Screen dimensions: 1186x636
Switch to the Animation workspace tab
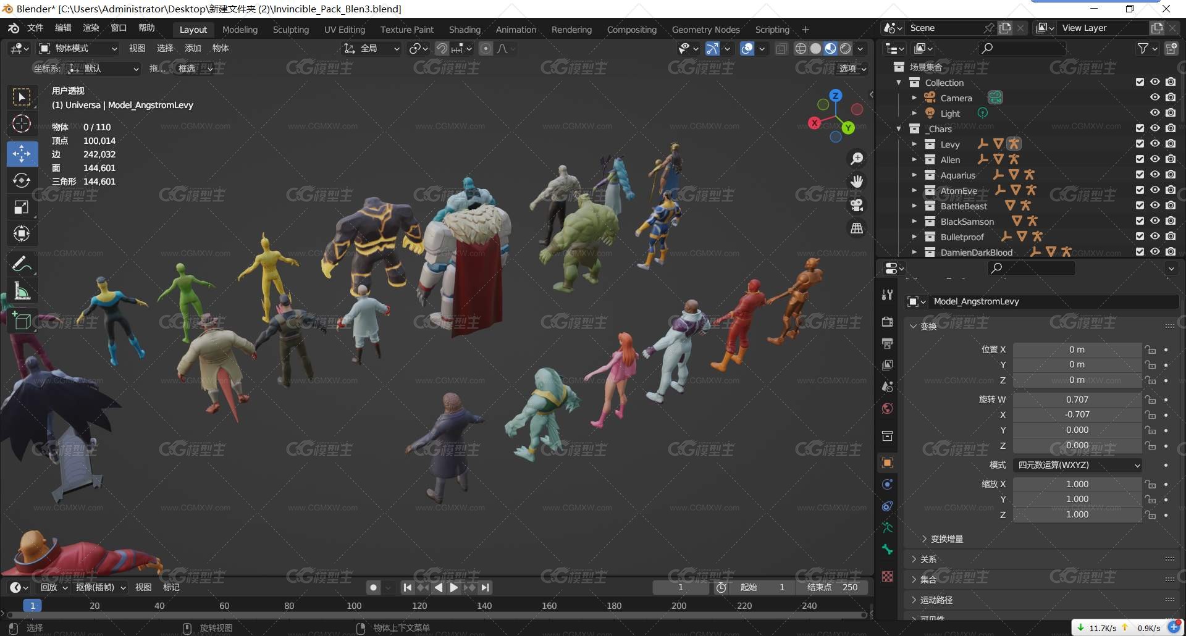[x=516, y=30]
